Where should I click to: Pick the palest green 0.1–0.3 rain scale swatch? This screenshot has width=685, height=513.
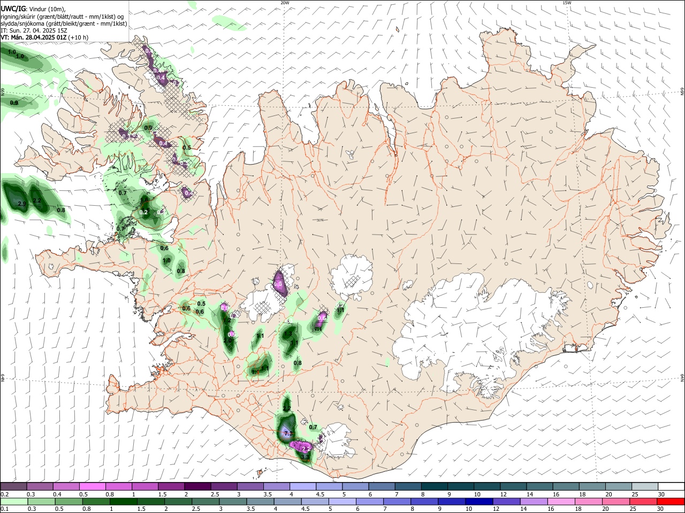pos(14,501)
